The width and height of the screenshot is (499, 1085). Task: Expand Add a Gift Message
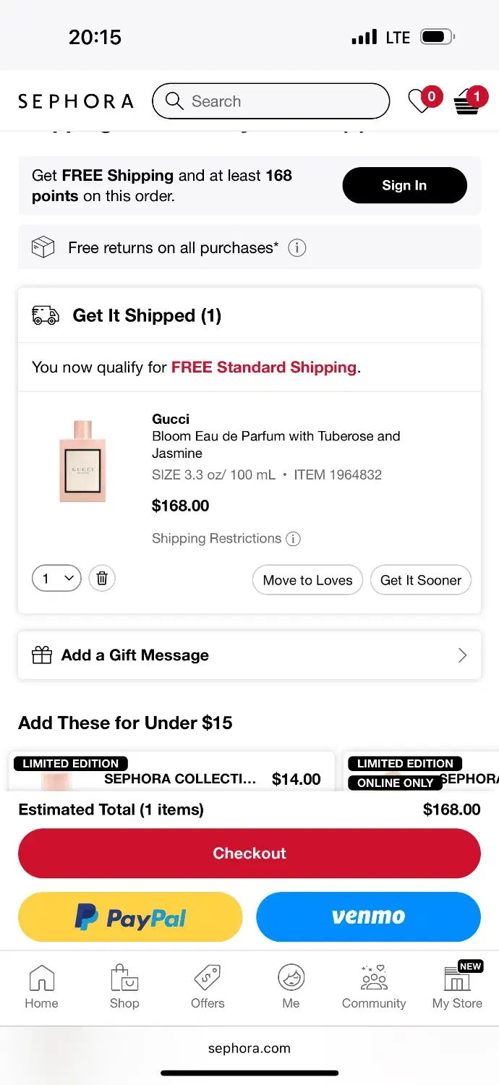coord(249,655)
